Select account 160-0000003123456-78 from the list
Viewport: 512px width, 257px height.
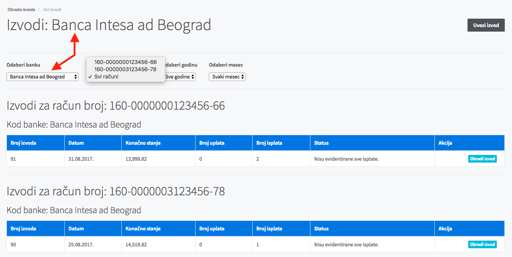(x=126, y=69)
